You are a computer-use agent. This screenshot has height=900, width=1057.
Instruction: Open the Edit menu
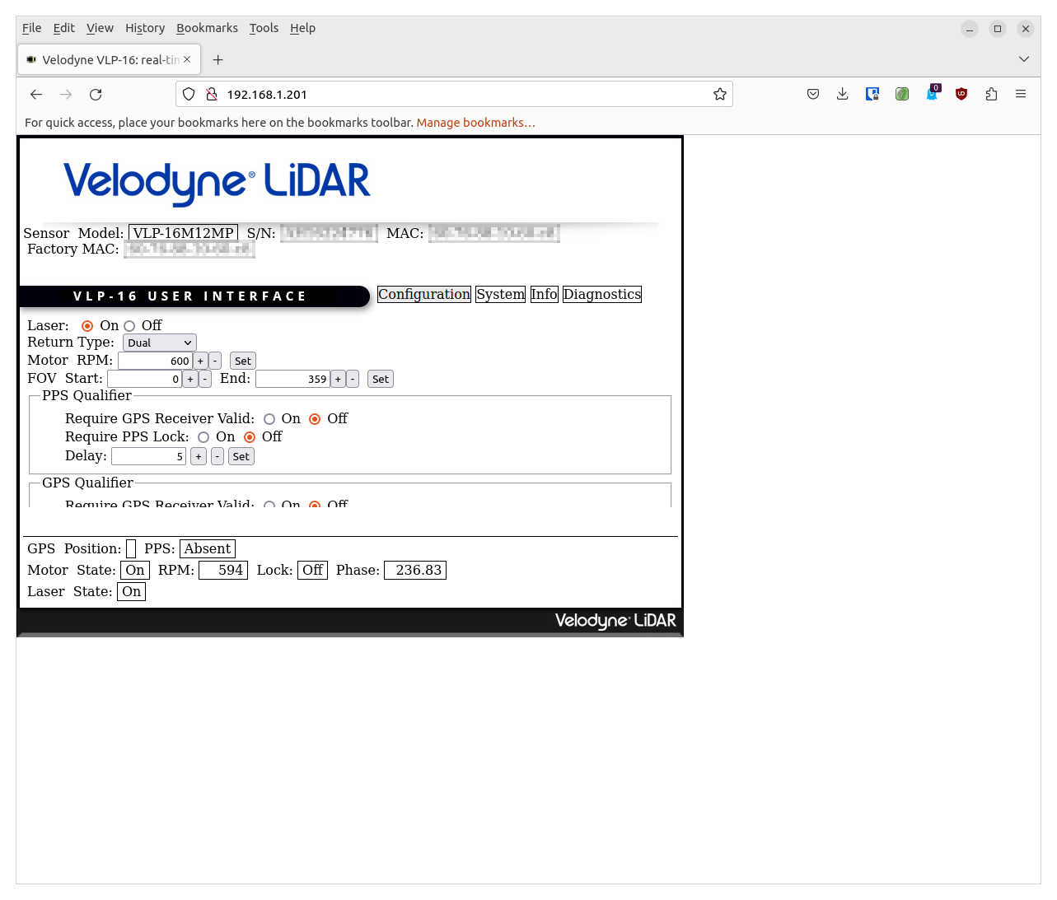pyautogui.click(x=64, y=28)
